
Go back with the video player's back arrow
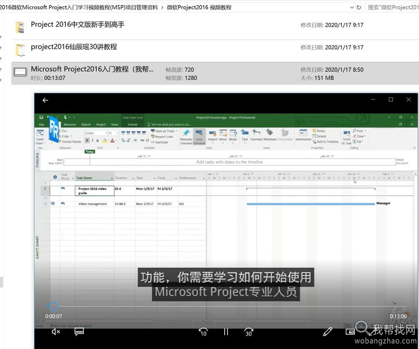click(x=45, y=100)
